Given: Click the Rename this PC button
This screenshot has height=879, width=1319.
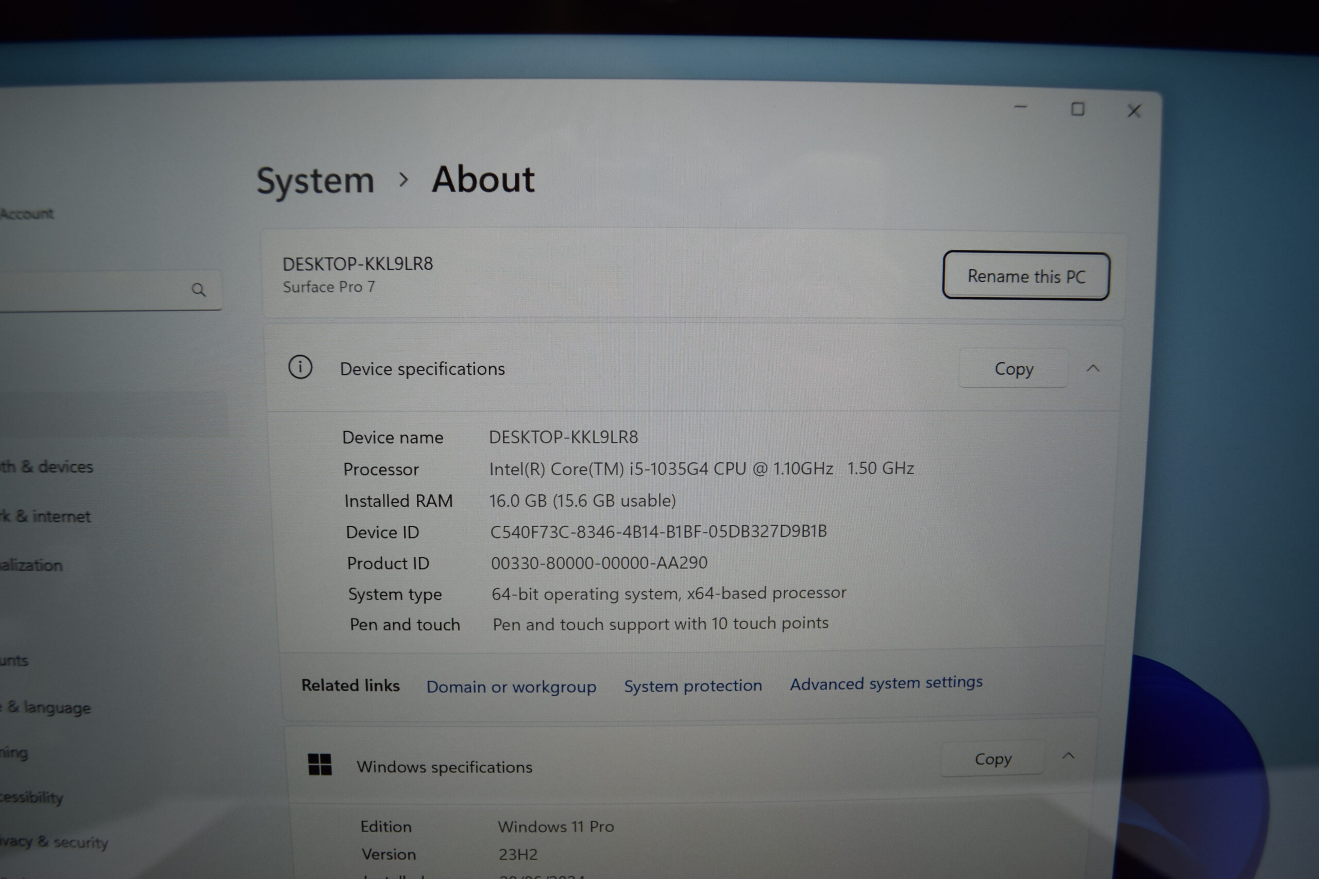Looking at the screenshot, I should (x=1026, y=276).
